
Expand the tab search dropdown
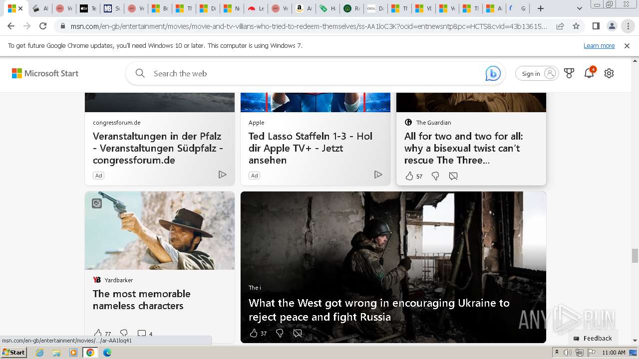click(x=579, y=8)
